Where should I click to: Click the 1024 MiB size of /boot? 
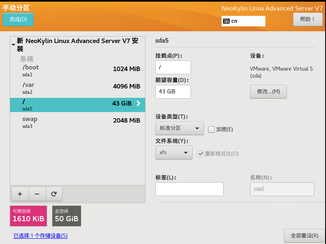(126, 69)
